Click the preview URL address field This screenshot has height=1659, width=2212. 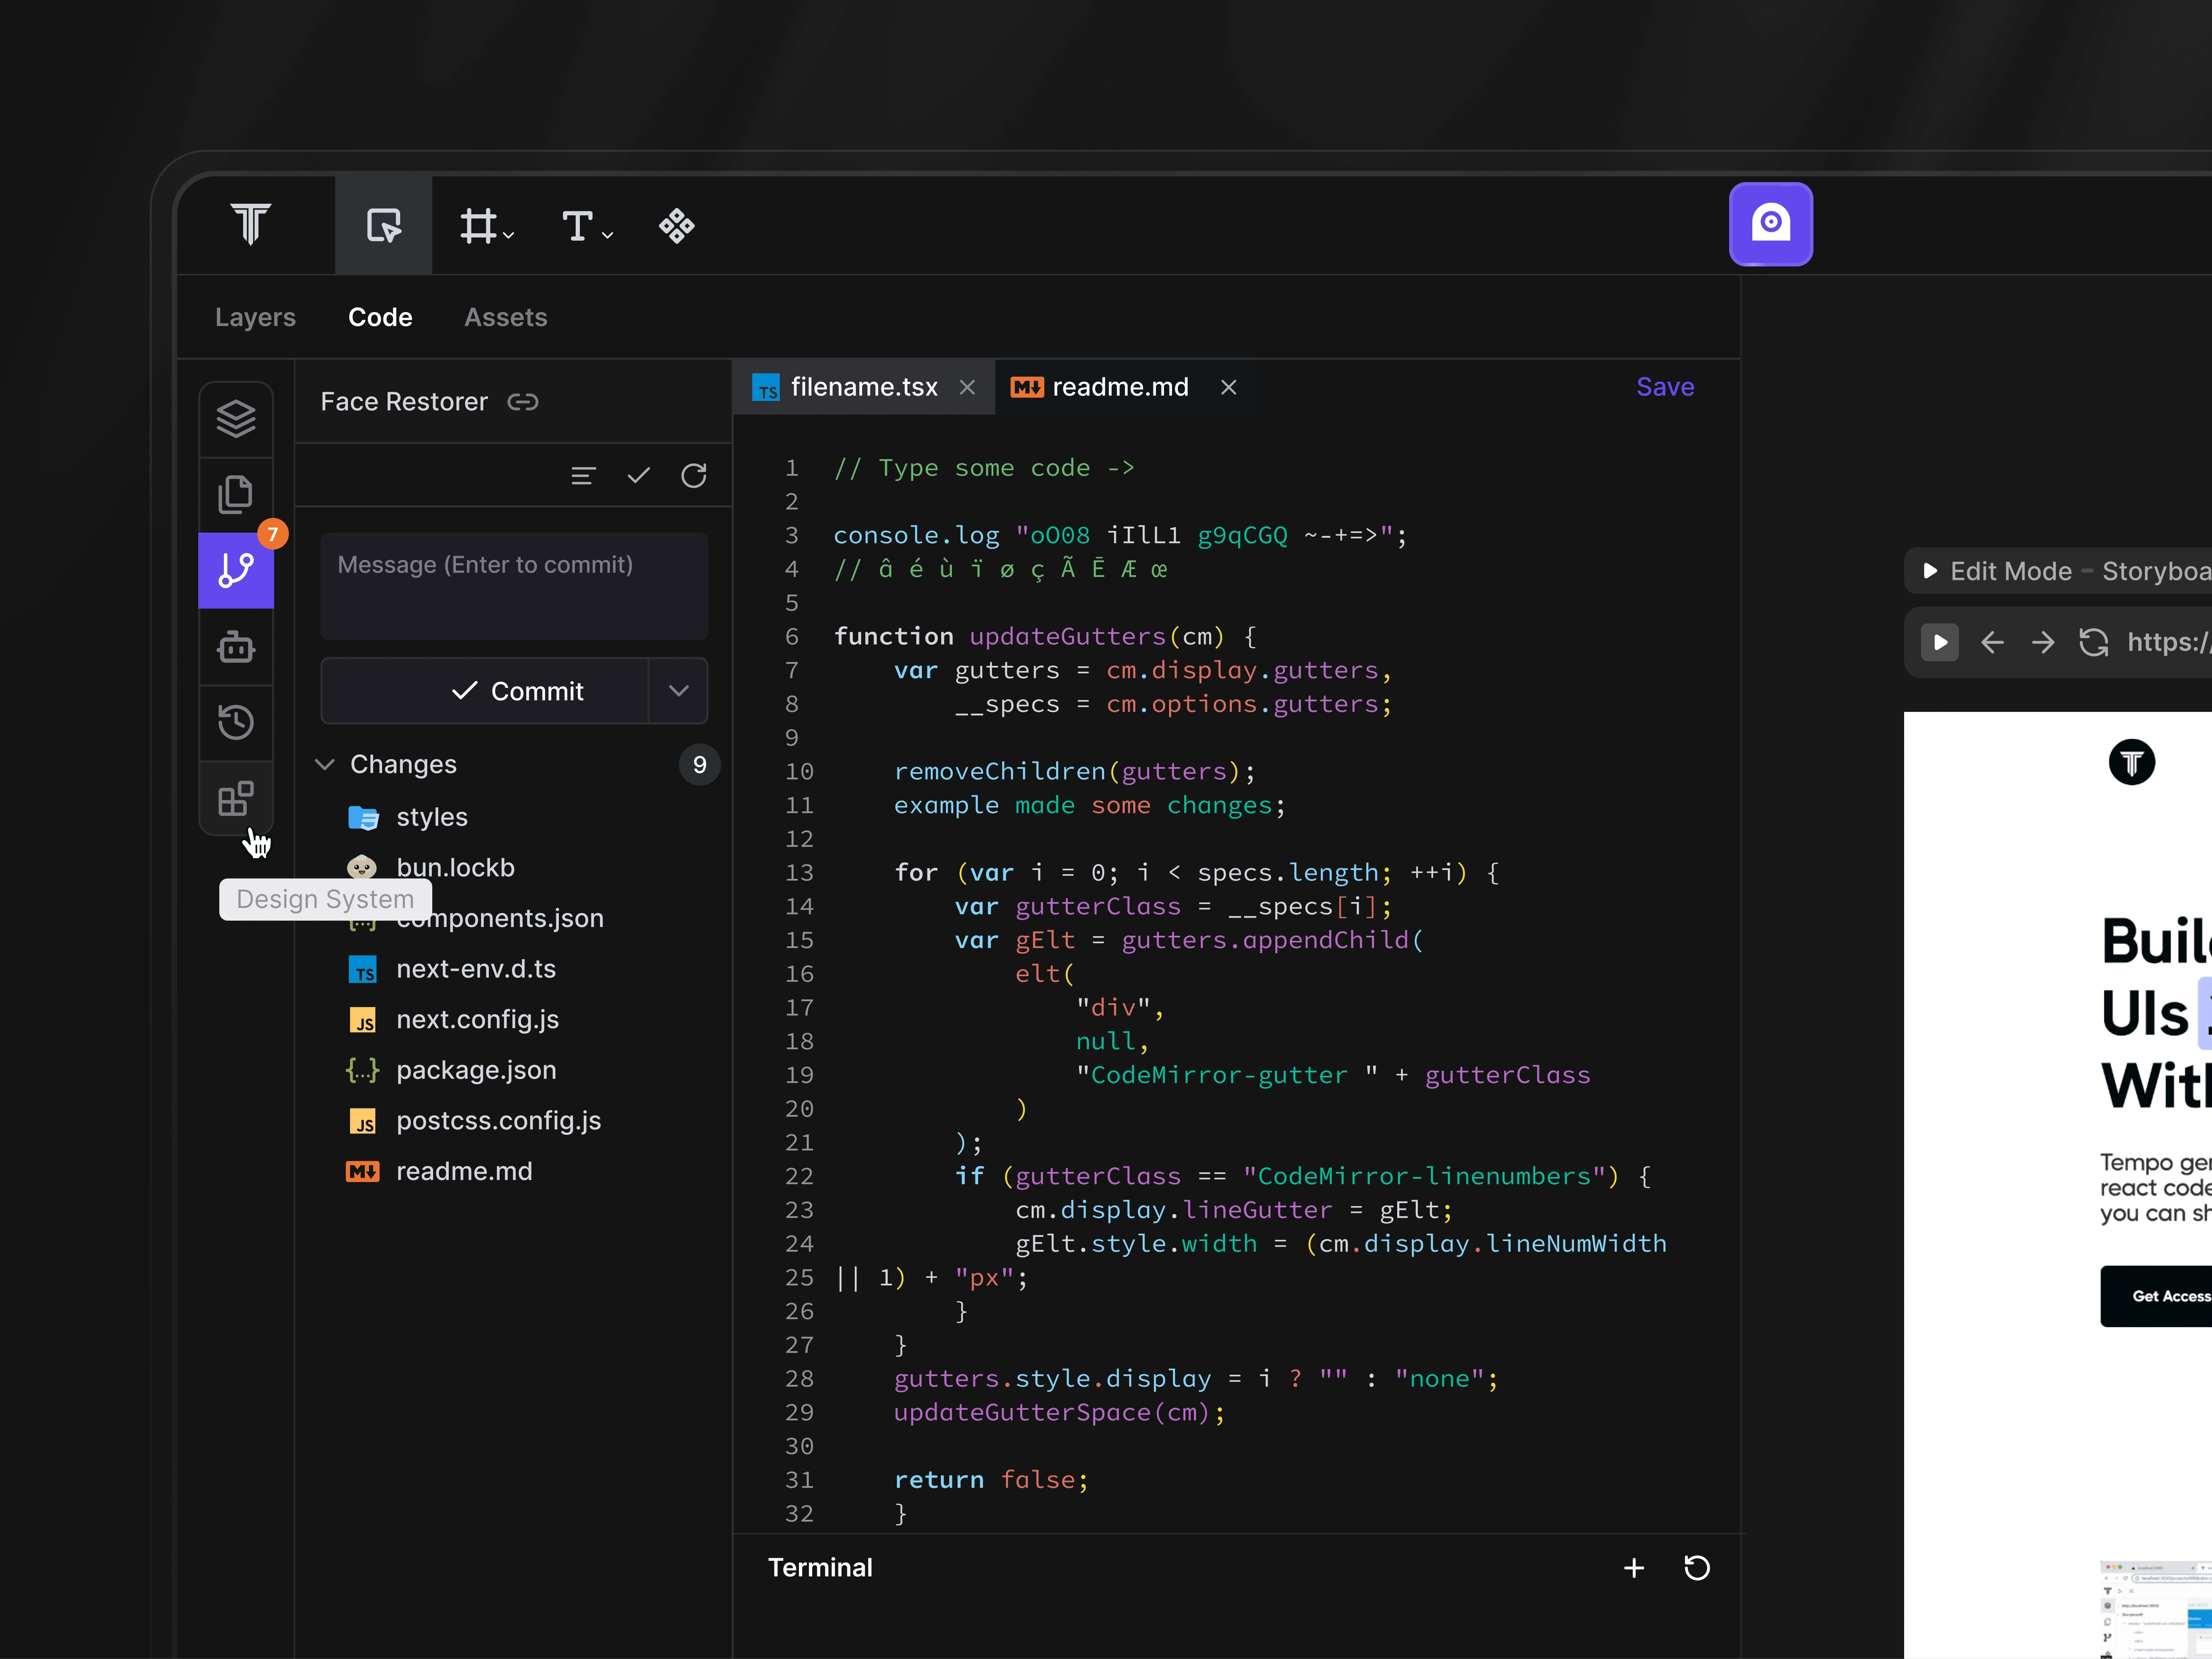[2168, 642]
